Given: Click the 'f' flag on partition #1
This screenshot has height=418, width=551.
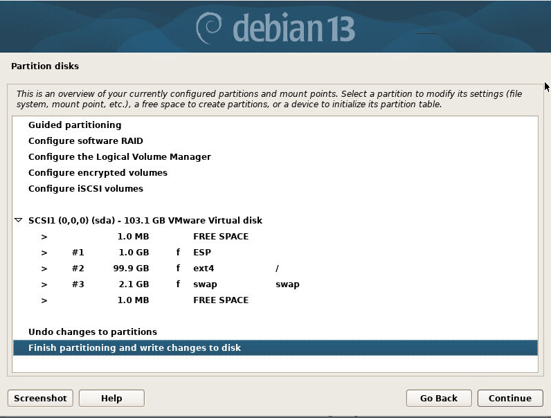Looking at the screenshot, I should click(178, 252).
